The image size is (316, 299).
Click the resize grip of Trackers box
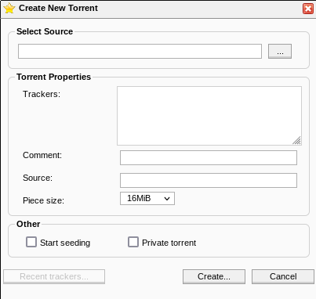pos(296,140)
